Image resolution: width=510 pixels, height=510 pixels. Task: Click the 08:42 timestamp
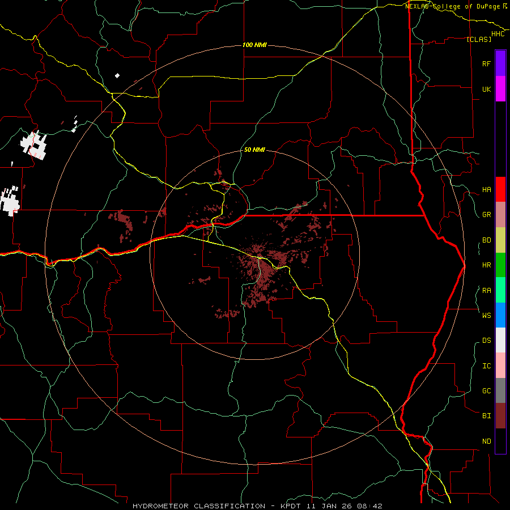[x=369, y=506]
